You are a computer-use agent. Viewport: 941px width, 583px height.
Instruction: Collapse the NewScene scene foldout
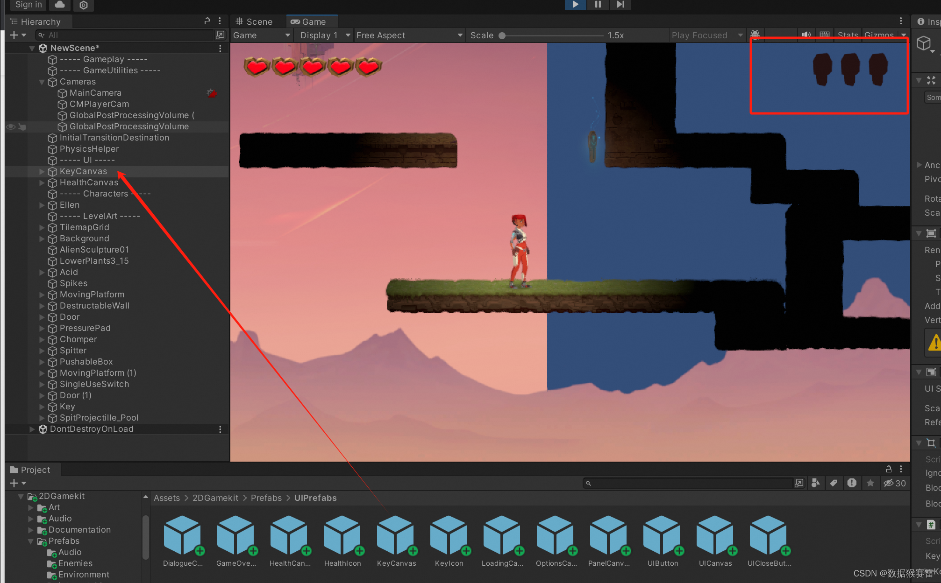(32, 48)
